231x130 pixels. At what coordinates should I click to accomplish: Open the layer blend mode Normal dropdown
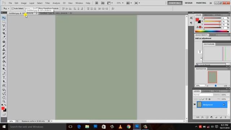(x=203, y=95)
